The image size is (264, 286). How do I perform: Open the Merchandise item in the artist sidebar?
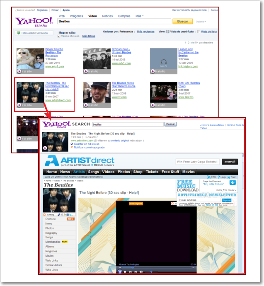click(53, 242)
